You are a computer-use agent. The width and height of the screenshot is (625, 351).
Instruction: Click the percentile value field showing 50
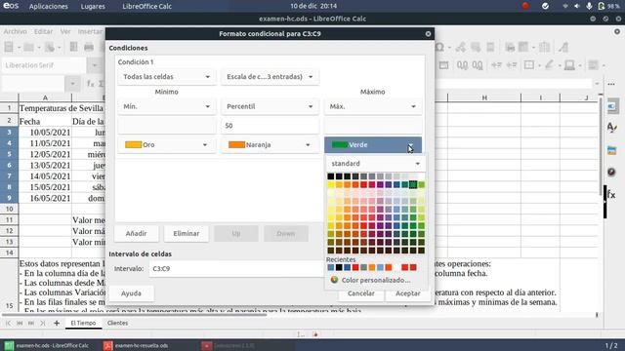tap(270, 126)
